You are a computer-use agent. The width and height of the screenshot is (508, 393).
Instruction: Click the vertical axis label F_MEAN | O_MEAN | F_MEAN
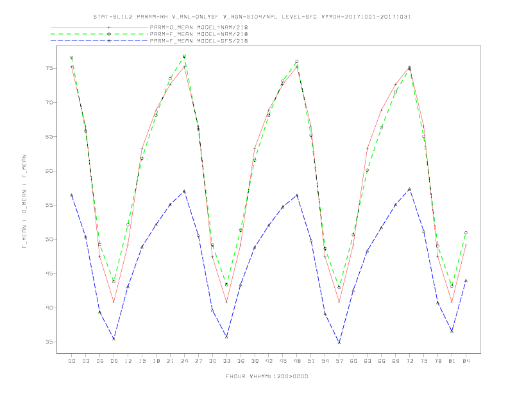pos(24,202)
